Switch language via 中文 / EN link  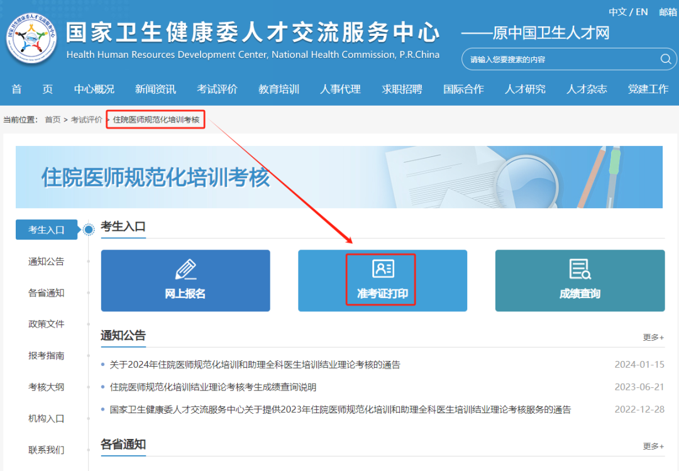628,12
